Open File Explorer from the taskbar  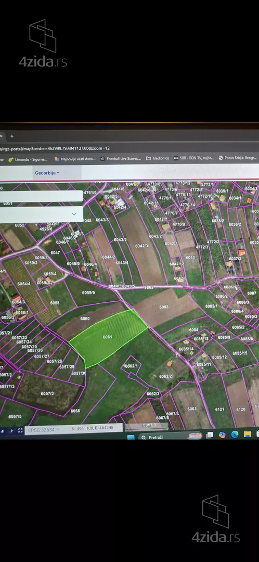click(247, 434)
